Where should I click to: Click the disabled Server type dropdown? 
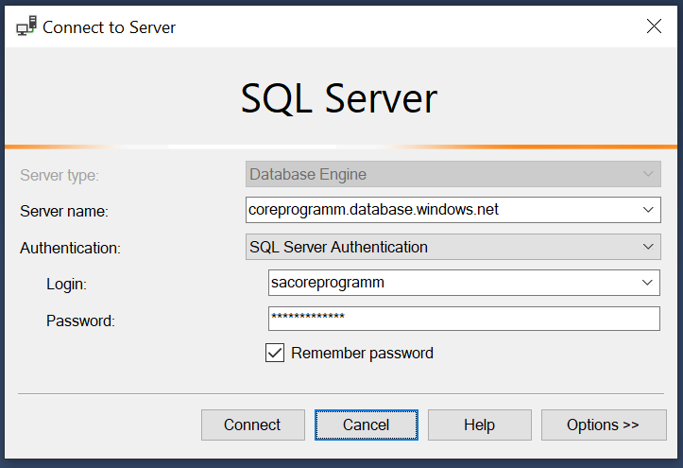click(453, 174)
